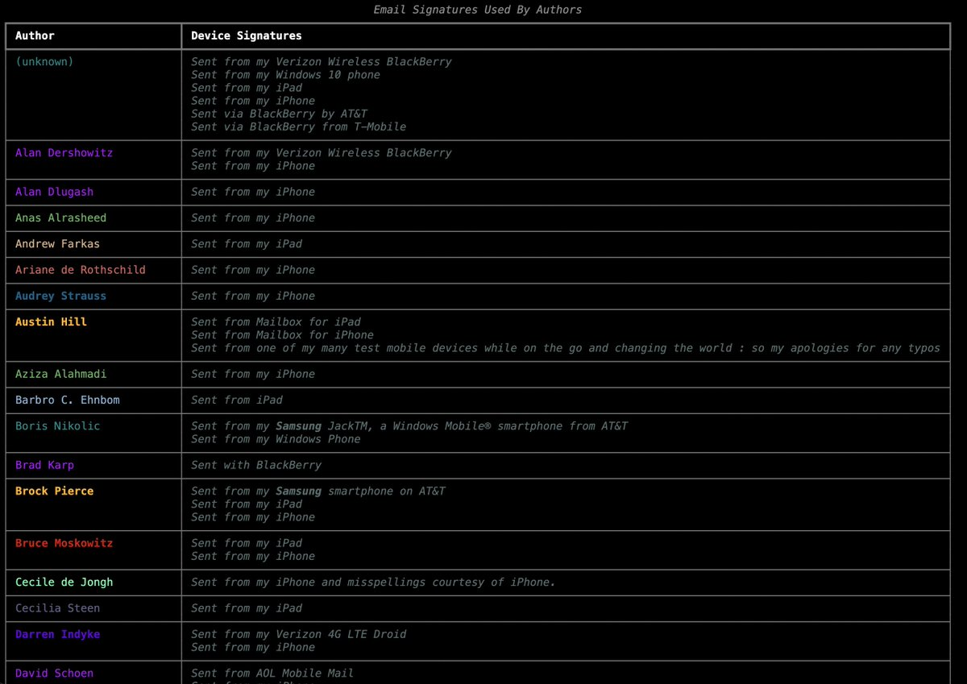Click Bruce Moskowitz author name
Screen dimensions: 967x684
(x=64, y=543)
